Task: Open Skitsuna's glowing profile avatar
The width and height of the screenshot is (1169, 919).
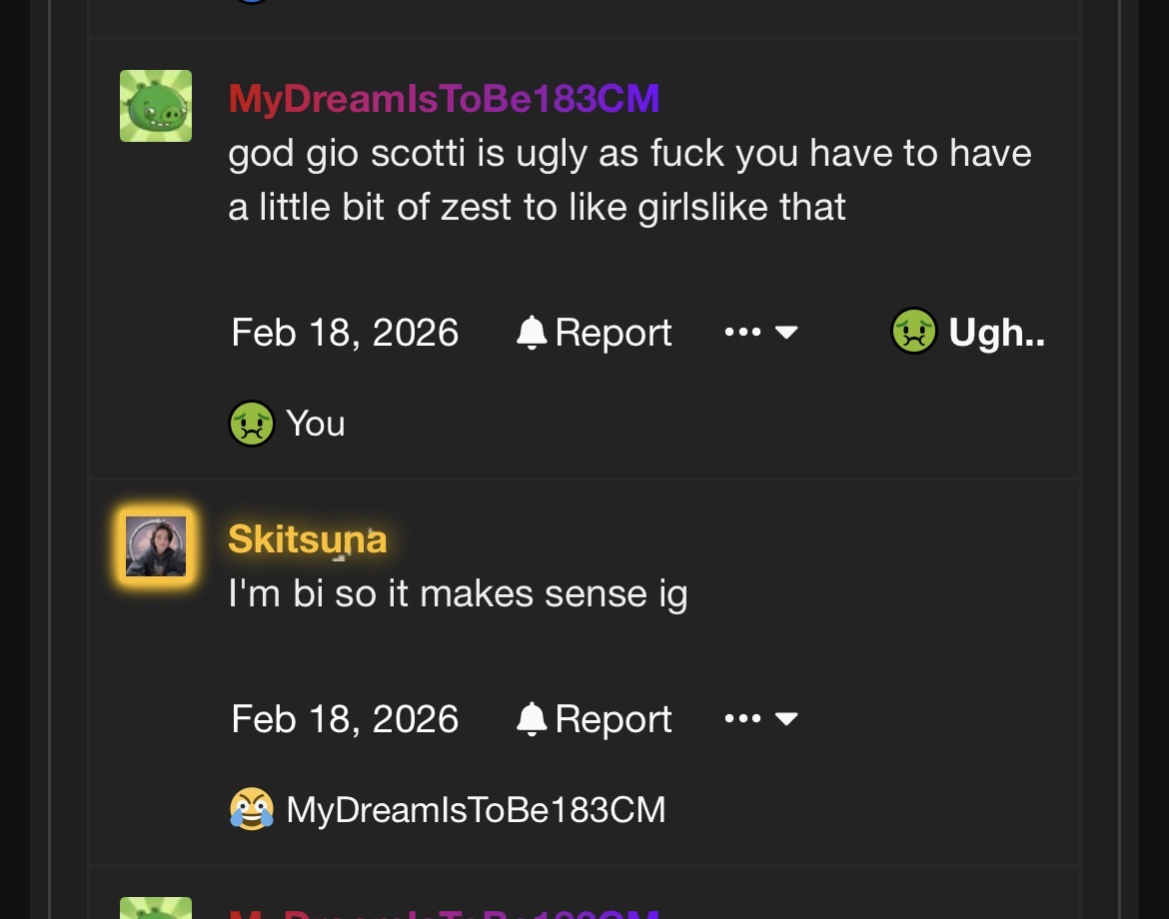Action: [156, 546]
